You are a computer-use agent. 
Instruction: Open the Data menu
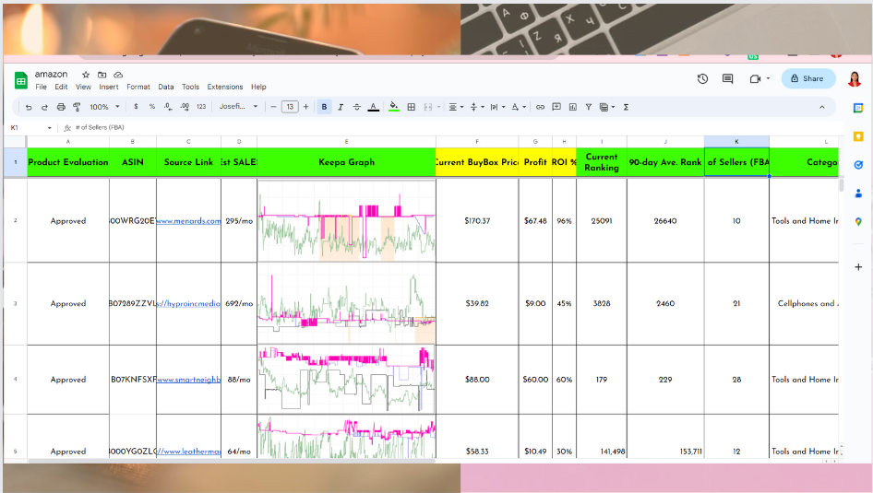(166, 87)
